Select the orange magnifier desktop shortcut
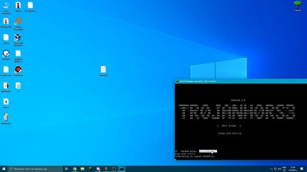307x172 pixels. click(x=18, y=24)
